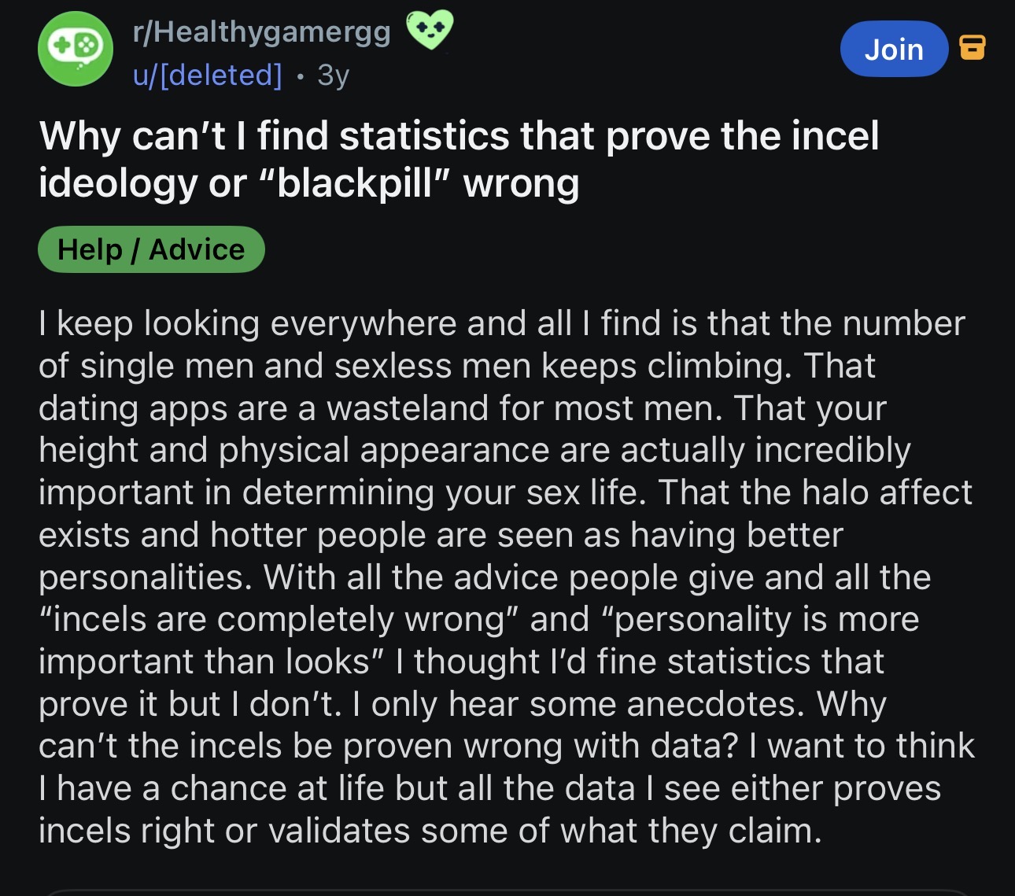Click the green heart icon beside subreddit name
This screenshot has height=896, width=1015.
coord(430,31)
